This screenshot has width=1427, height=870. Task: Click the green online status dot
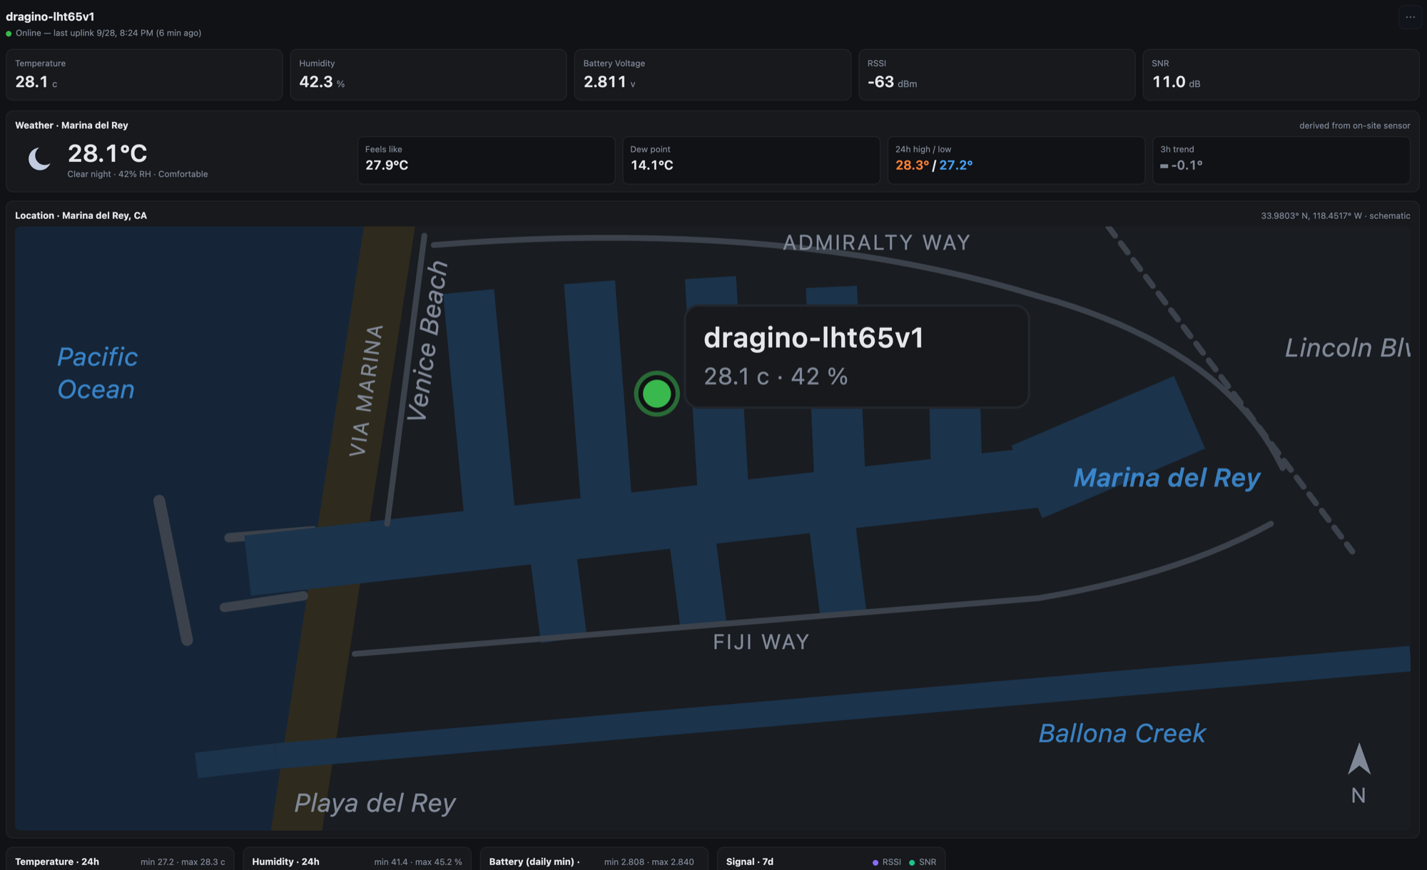point(9,34)
